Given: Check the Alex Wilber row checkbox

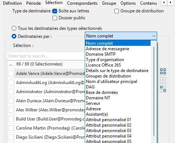Looking at the screenshot, I should tap(11, 110).
